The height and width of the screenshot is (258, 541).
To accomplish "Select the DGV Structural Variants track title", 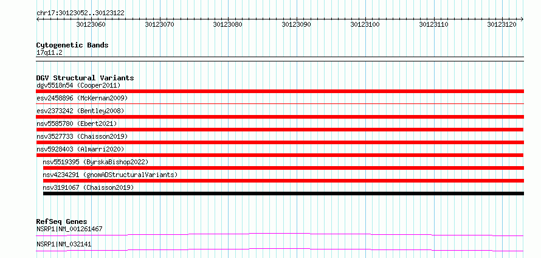I will pyautogui.click(x=85, y=78).
